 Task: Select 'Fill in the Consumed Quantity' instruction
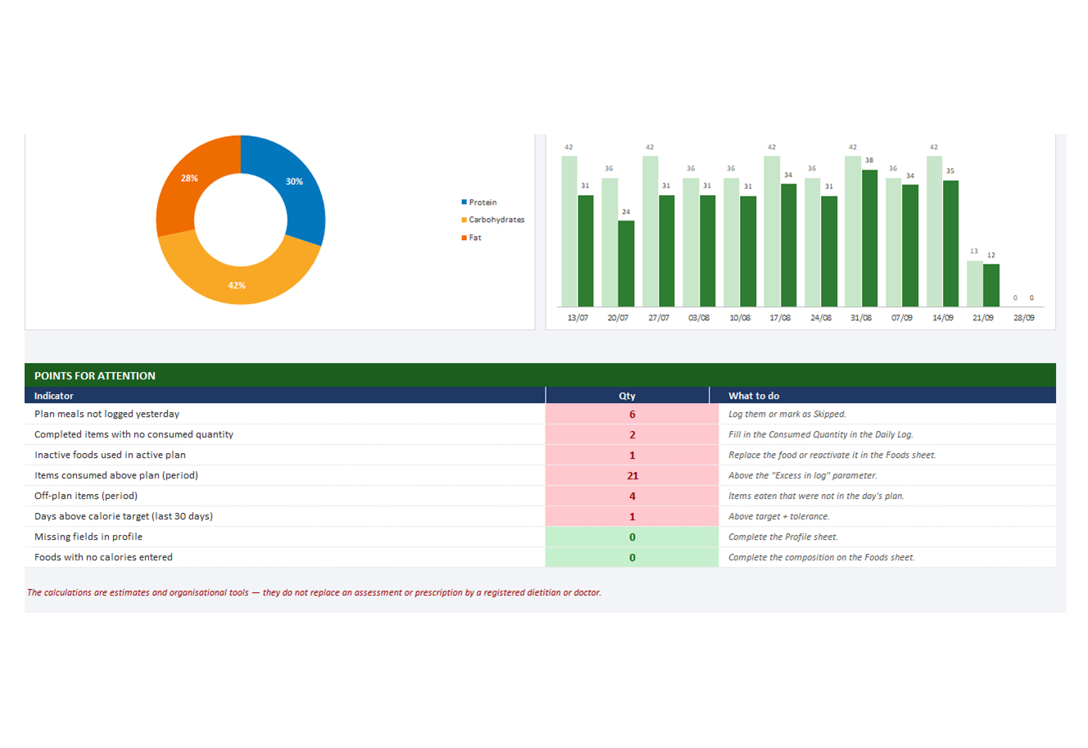[x=820, y=434]
